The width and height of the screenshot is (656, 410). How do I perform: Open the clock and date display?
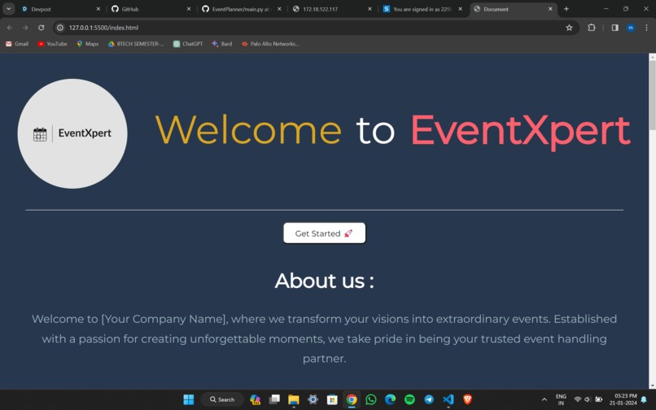(x=623, y=399)
